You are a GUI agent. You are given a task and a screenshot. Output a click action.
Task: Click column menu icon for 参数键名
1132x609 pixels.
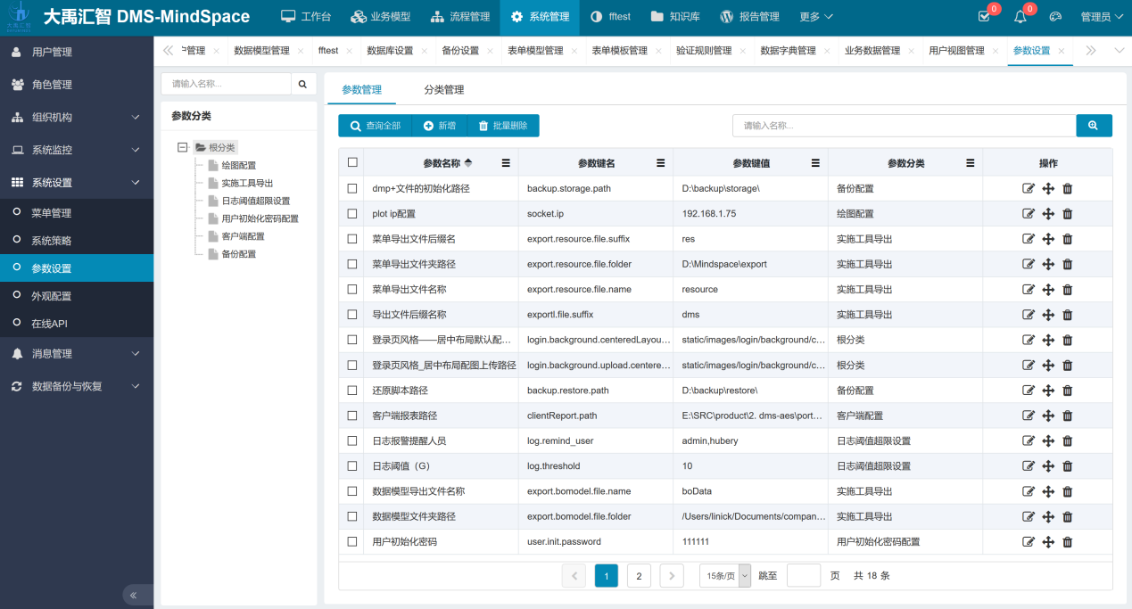tap(661, 163)
